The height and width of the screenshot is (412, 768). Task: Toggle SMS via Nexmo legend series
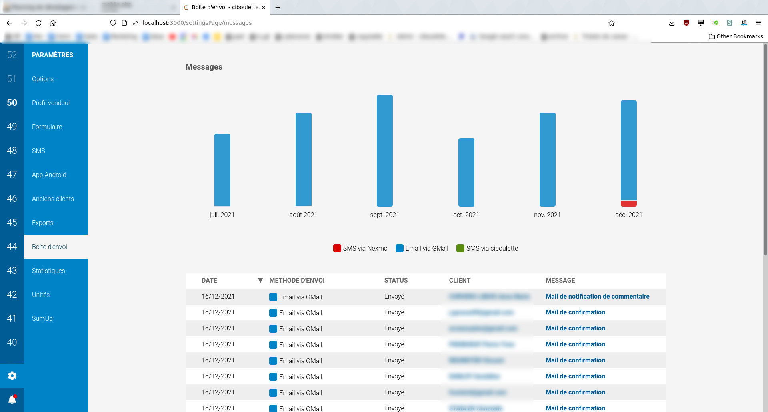[x=360, y=248]
